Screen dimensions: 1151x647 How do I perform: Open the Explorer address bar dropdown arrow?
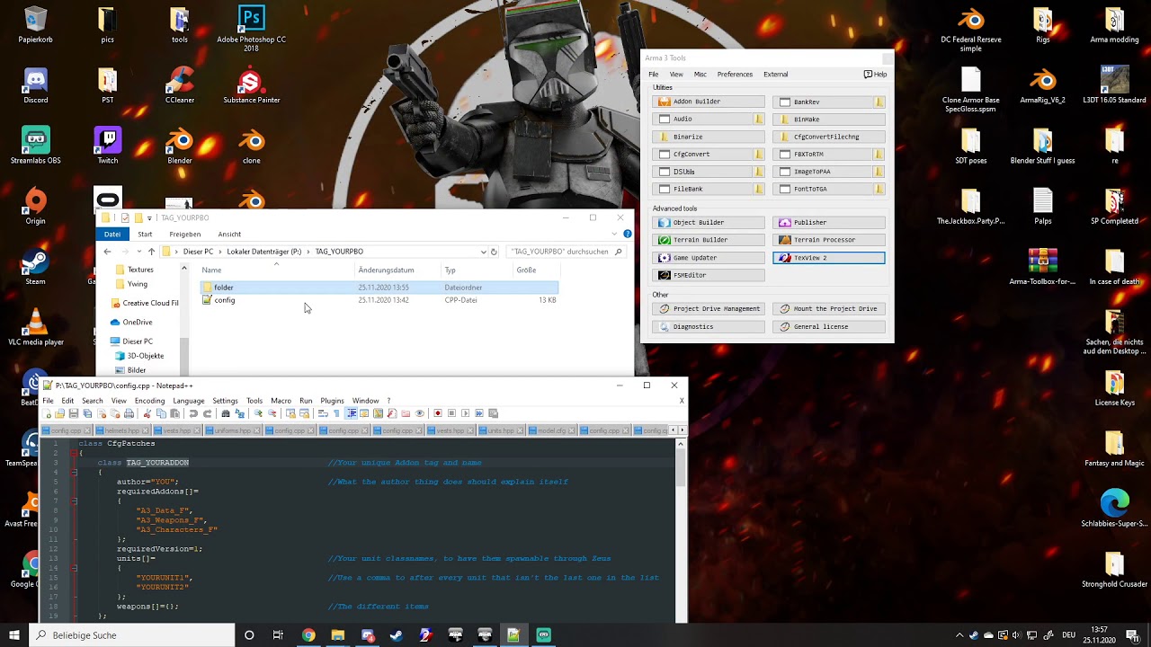point(483,252)
